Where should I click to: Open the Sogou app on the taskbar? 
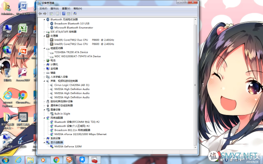69,160
